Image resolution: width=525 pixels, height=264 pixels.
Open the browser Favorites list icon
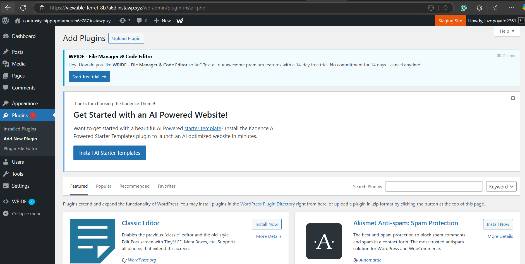(496, 8)
